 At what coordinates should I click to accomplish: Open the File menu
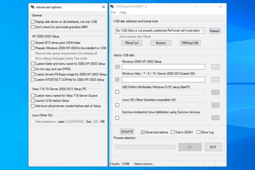[113, 12]
